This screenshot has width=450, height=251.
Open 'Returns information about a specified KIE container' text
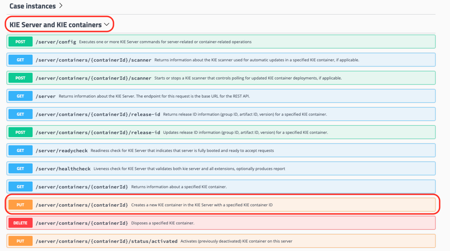[179, 187]
